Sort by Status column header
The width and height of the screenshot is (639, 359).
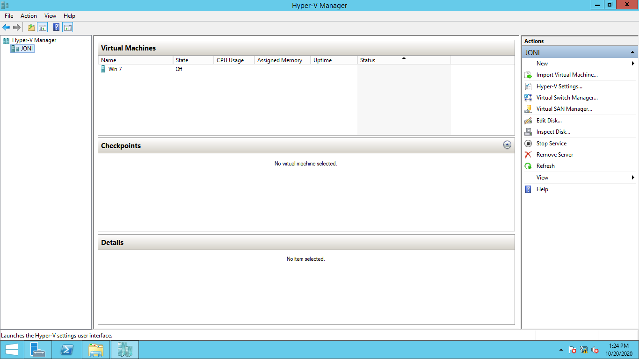point(404,60)
